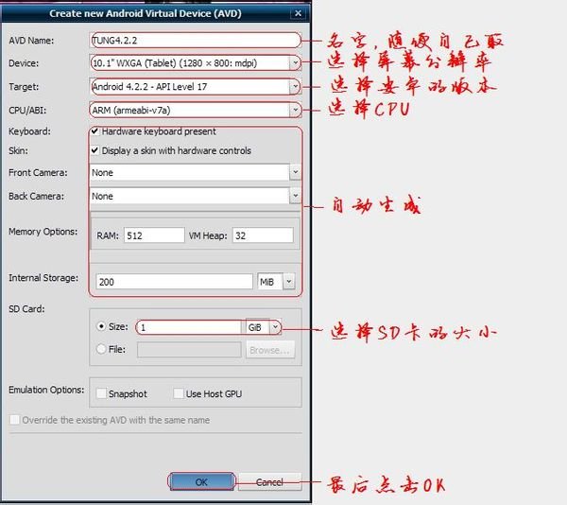Enable Use Host GPU checkbox
Image resolution: width=567 pixels, height=505 pixels.
[x=179, y=393]
